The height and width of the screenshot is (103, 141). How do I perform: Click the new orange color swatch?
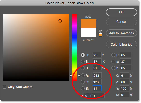(x=89, y=24)
